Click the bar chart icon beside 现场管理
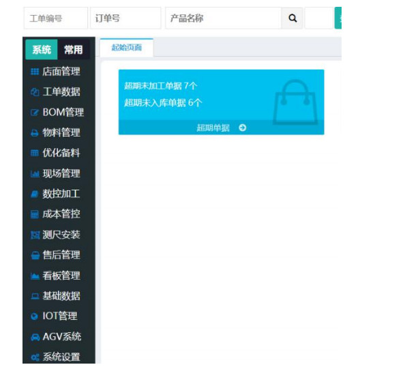The image size is (405, 367). tap(35, 174)
